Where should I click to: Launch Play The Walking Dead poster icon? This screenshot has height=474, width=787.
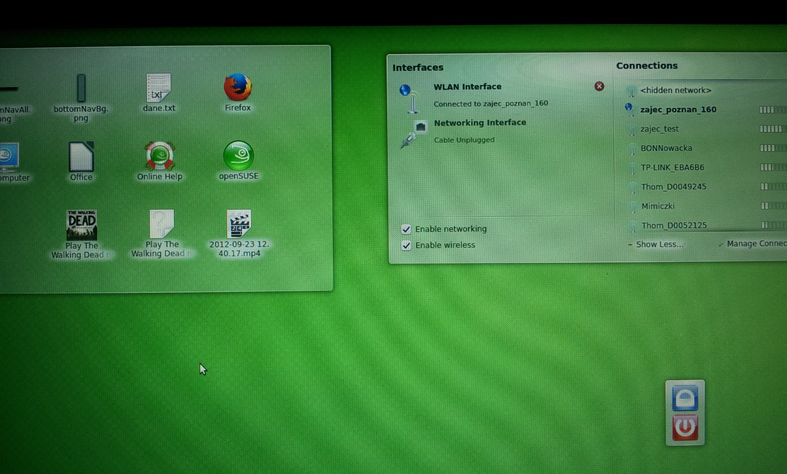(81, 225)
